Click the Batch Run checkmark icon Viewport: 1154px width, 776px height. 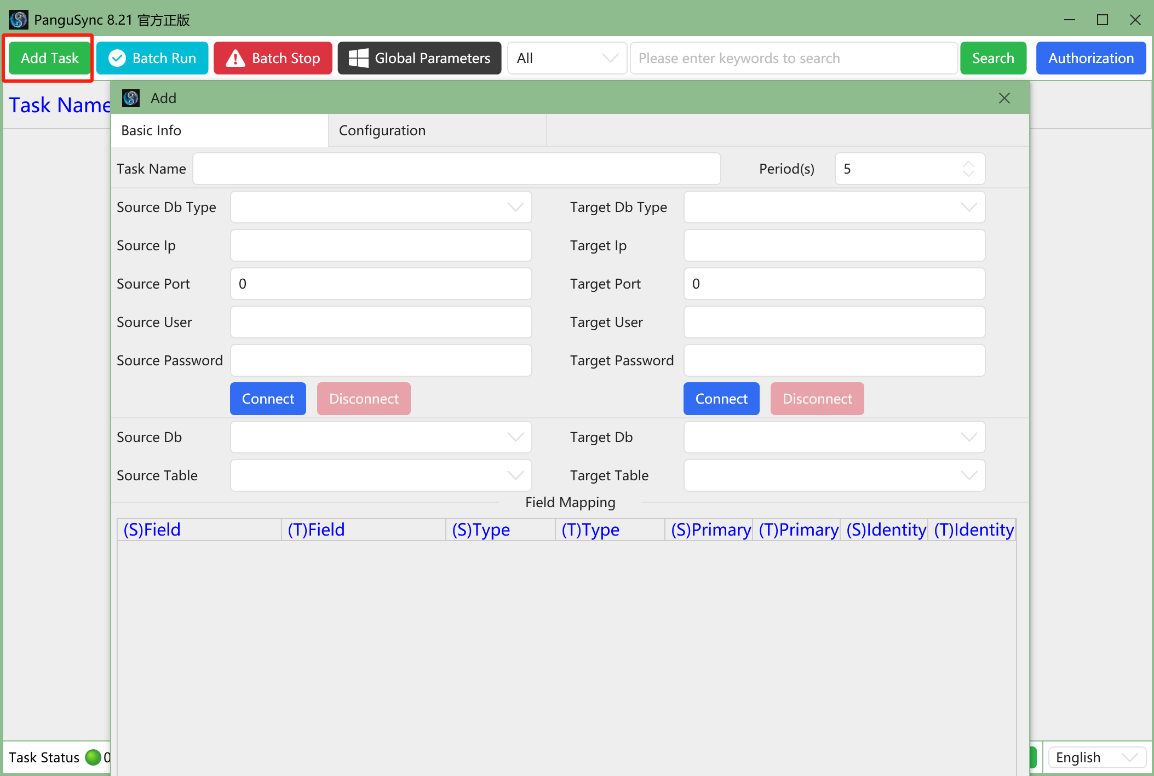117,58
